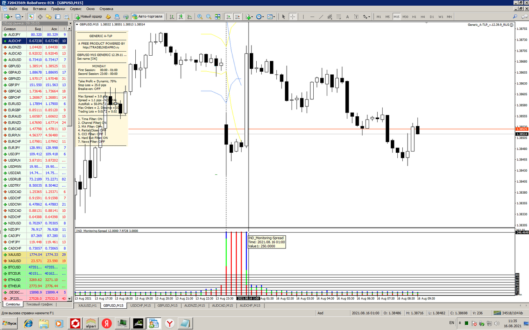Draw a horizontal line on chart
This screenshot has width=529, height=330.
[312, 17]
